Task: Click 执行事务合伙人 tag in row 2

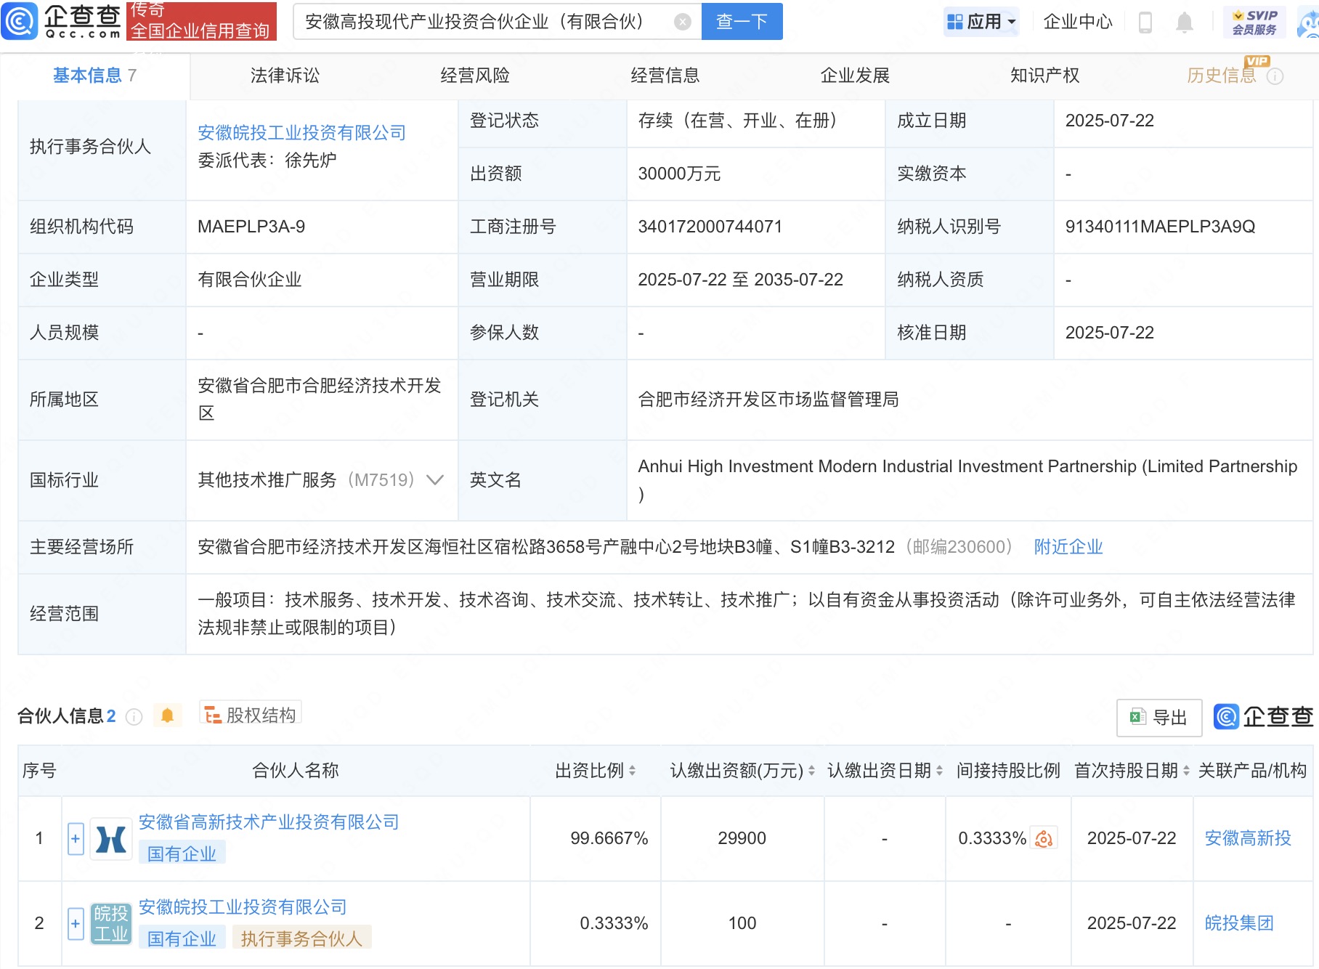Action: click(x=301, y=939)
